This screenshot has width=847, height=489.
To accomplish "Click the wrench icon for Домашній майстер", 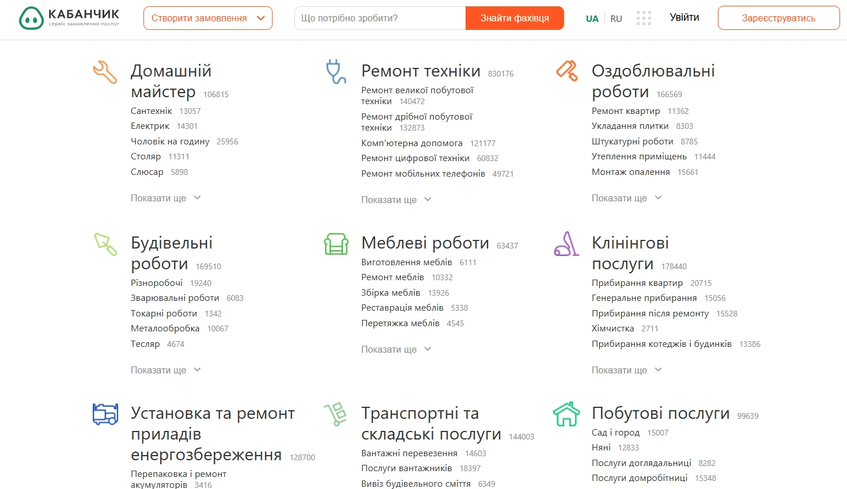I will pyautogui.click(x=105, y=72).
